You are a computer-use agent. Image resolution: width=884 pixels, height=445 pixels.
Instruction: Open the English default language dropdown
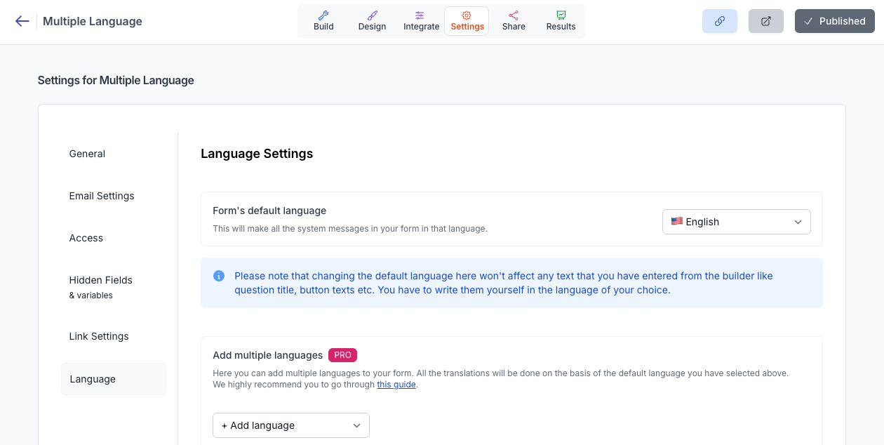coord(736,222)
